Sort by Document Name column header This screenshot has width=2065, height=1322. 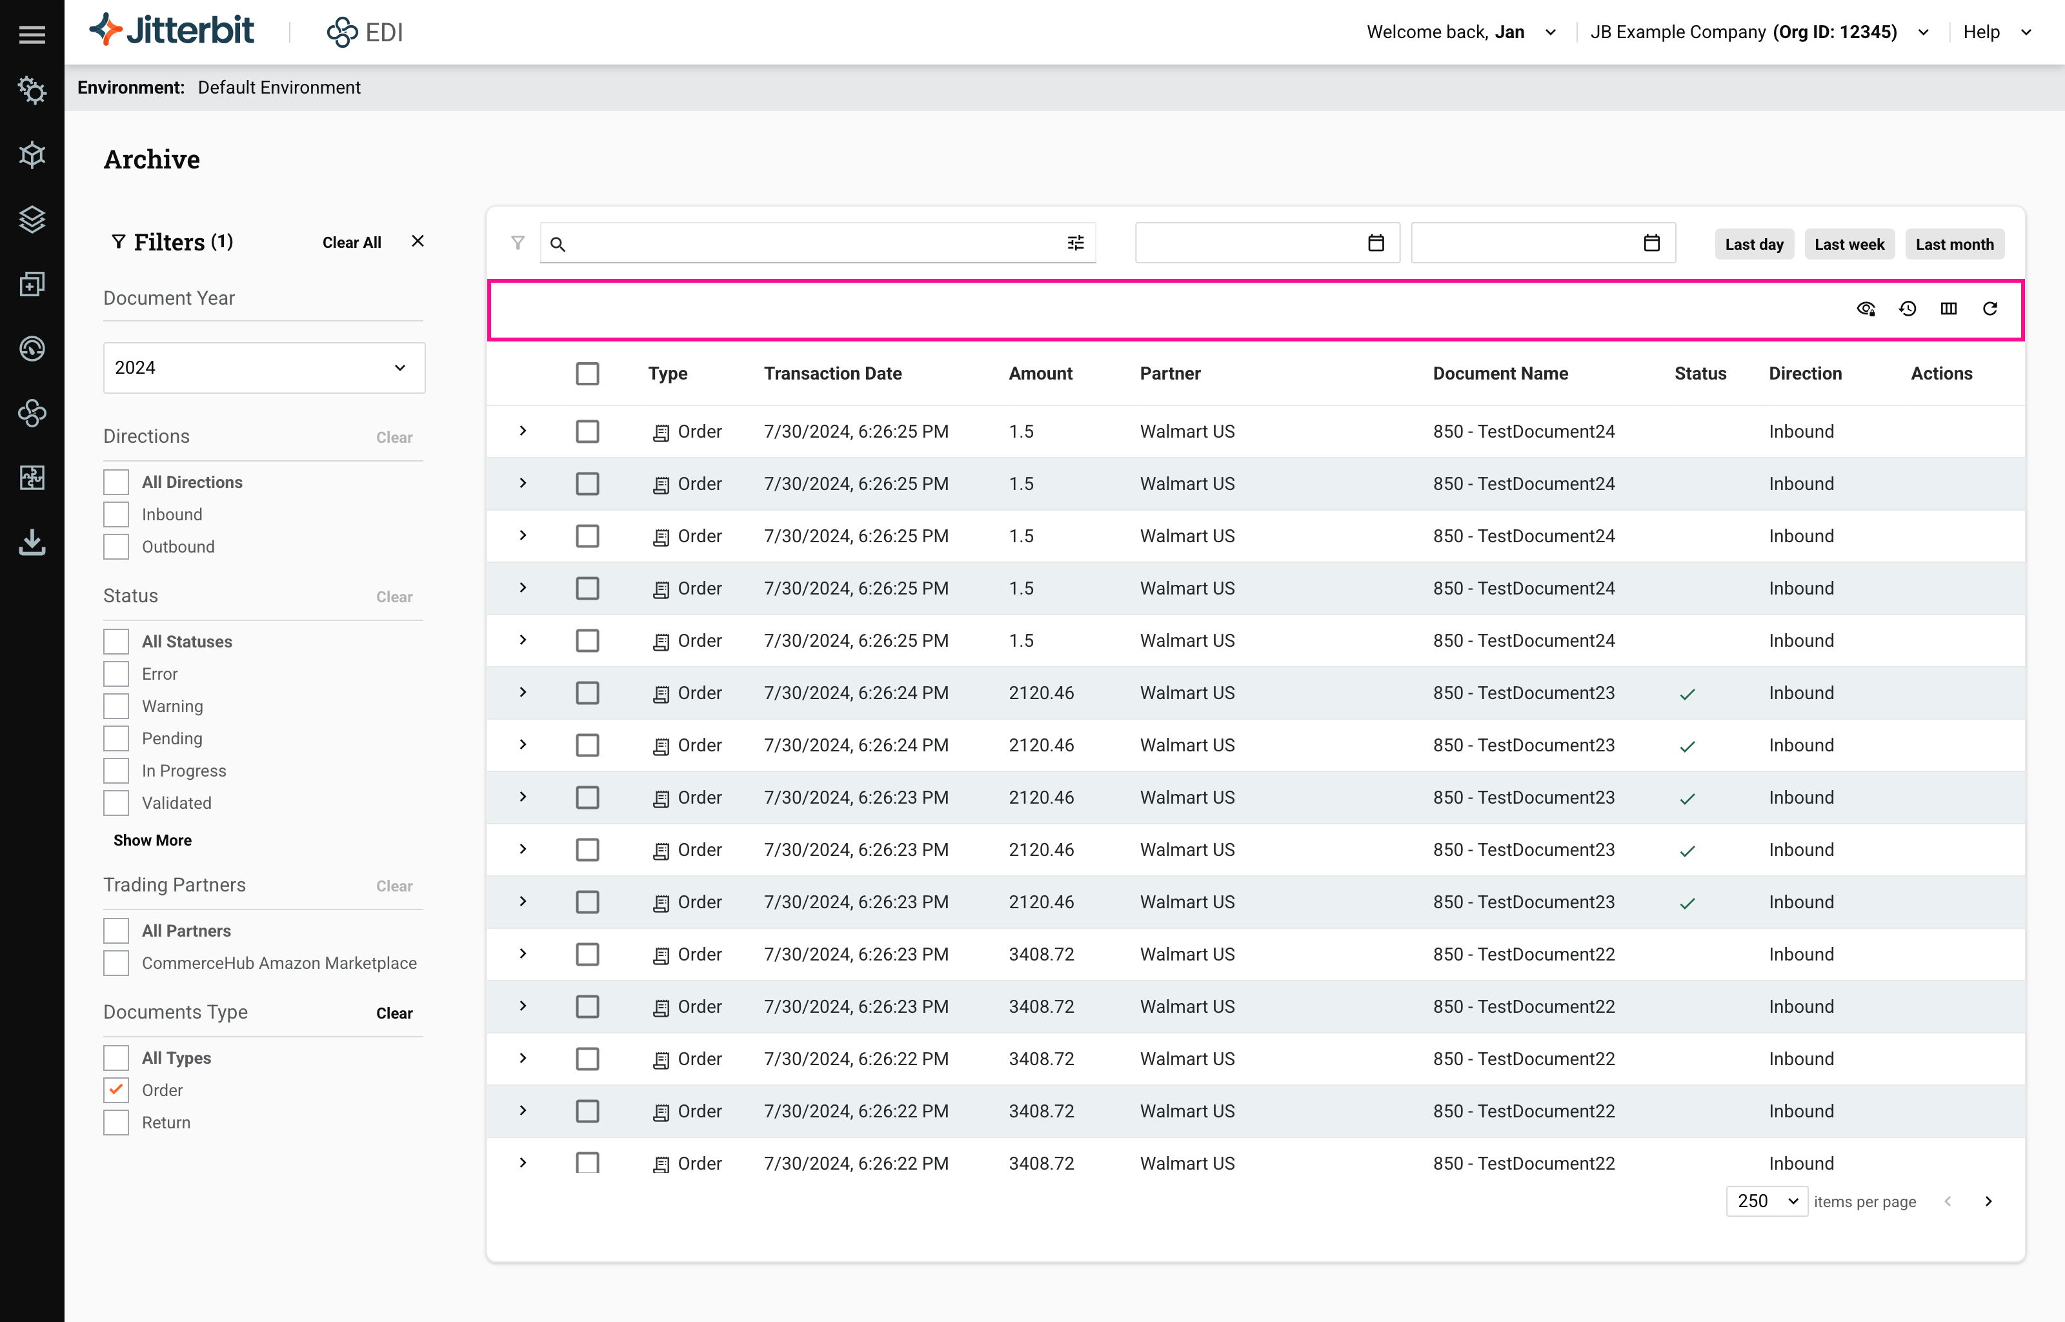click(x=1500, y=373)
